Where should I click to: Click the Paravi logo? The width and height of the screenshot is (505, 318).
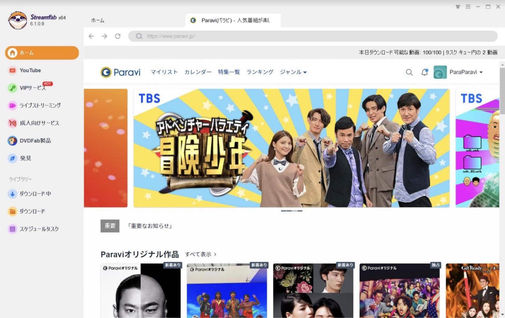point(120,72)
